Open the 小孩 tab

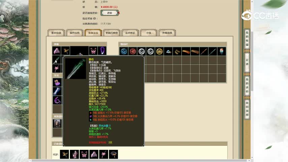[x=149, y=33]
